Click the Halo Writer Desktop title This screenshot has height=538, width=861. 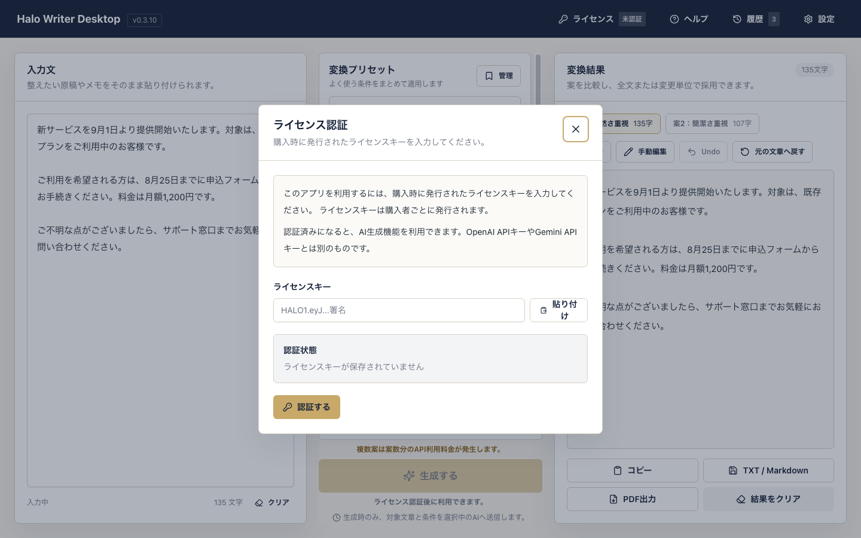click(69, 19)
